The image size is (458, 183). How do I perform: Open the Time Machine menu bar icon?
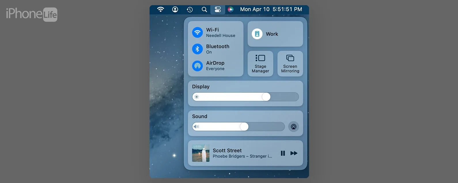(x=190, y=9)
